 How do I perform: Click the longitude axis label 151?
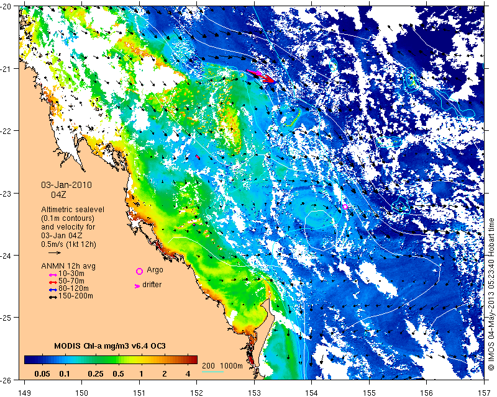pyautogui.click(x=139, y=393)
